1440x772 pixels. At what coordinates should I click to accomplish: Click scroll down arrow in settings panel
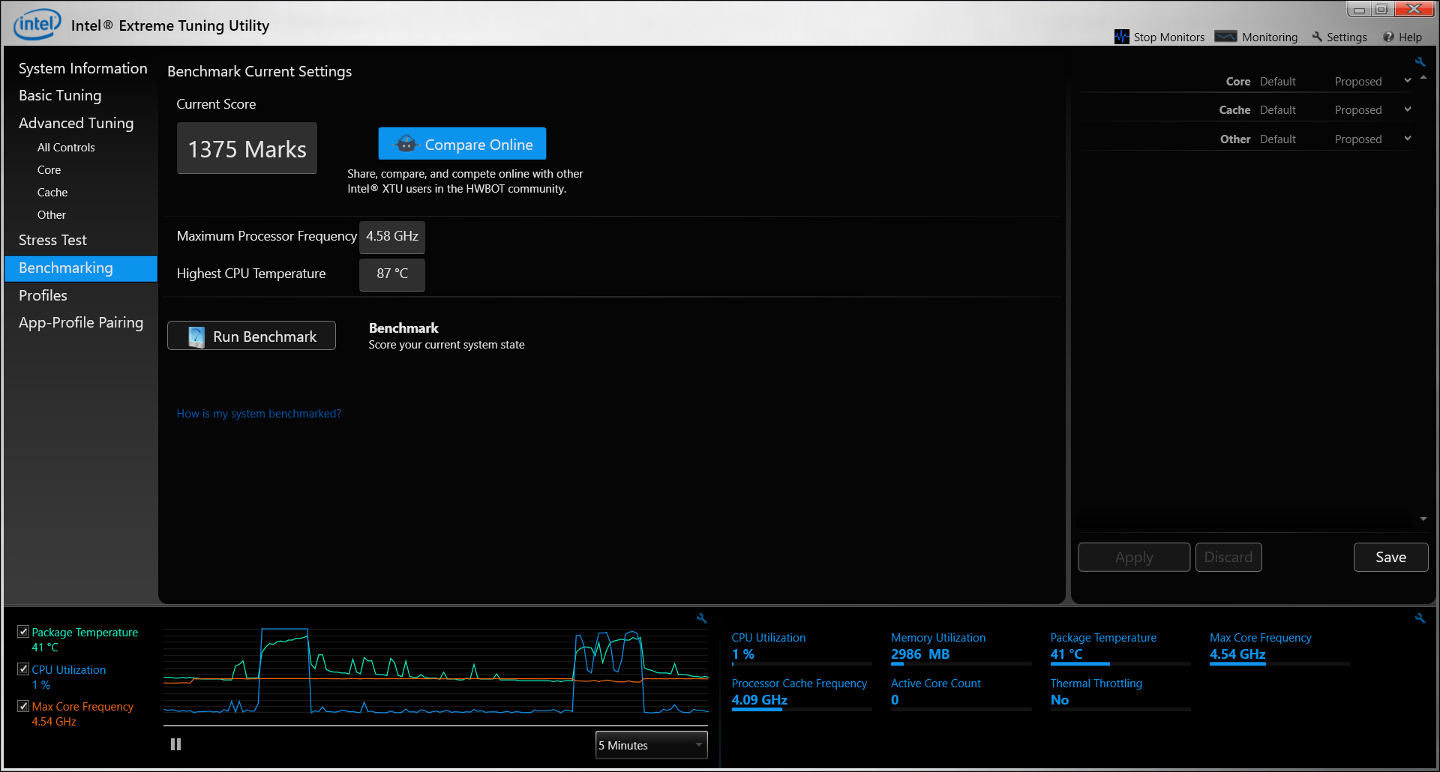pos(1423,519)
